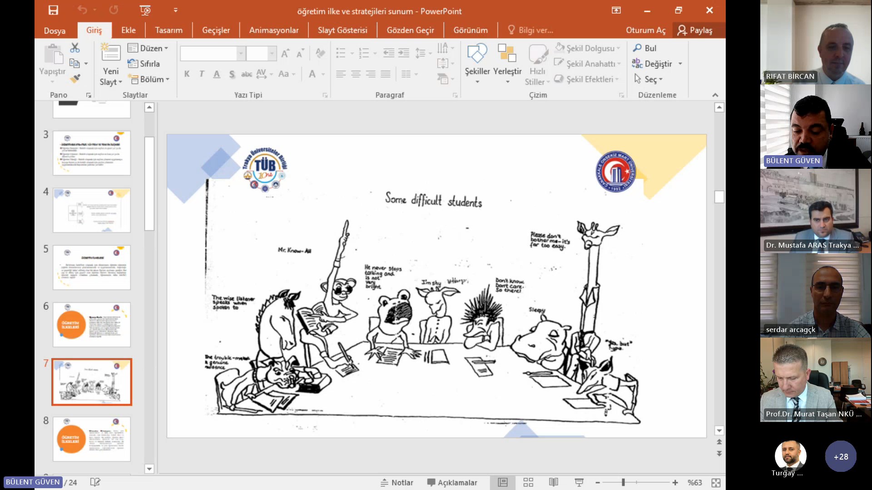
Task: Click the Bilgi ver search box
Action: pos(531,30)
